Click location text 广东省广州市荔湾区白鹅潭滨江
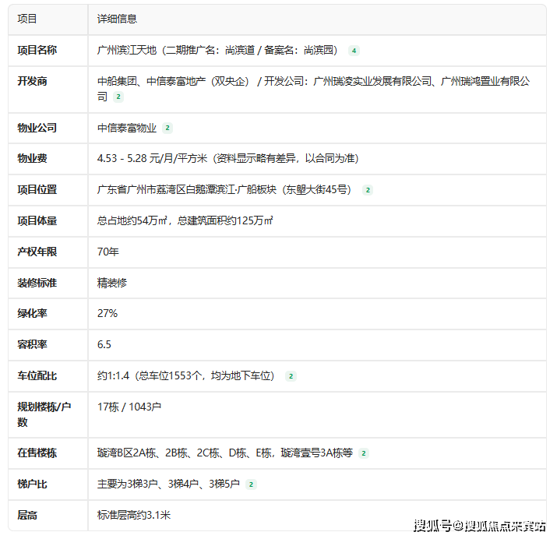557x539 pixels. coord(166,189)
